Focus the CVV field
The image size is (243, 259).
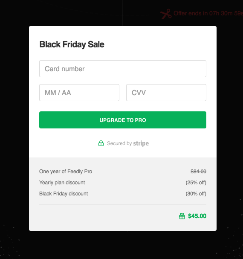[166, 93]
